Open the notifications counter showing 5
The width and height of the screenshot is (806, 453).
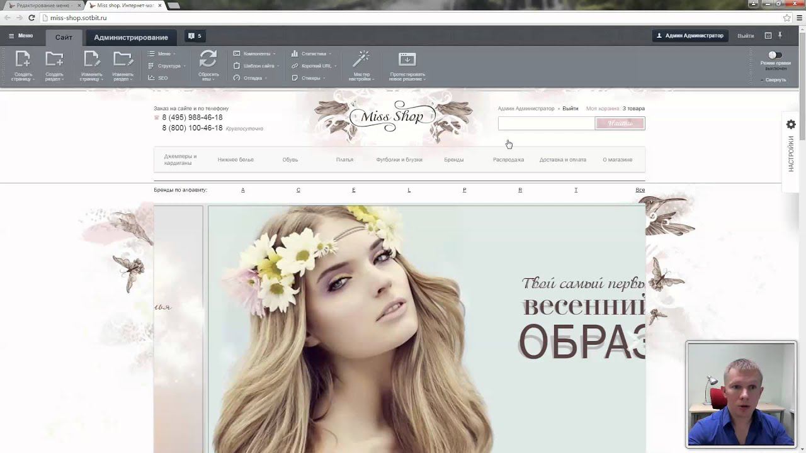195,36
